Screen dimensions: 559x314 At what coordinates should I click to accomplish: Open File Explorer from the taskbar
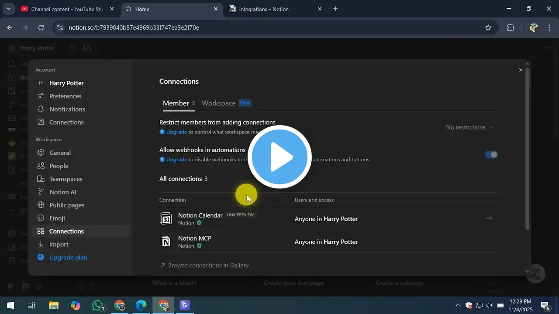pyautogui.click(x=53, y=305)
